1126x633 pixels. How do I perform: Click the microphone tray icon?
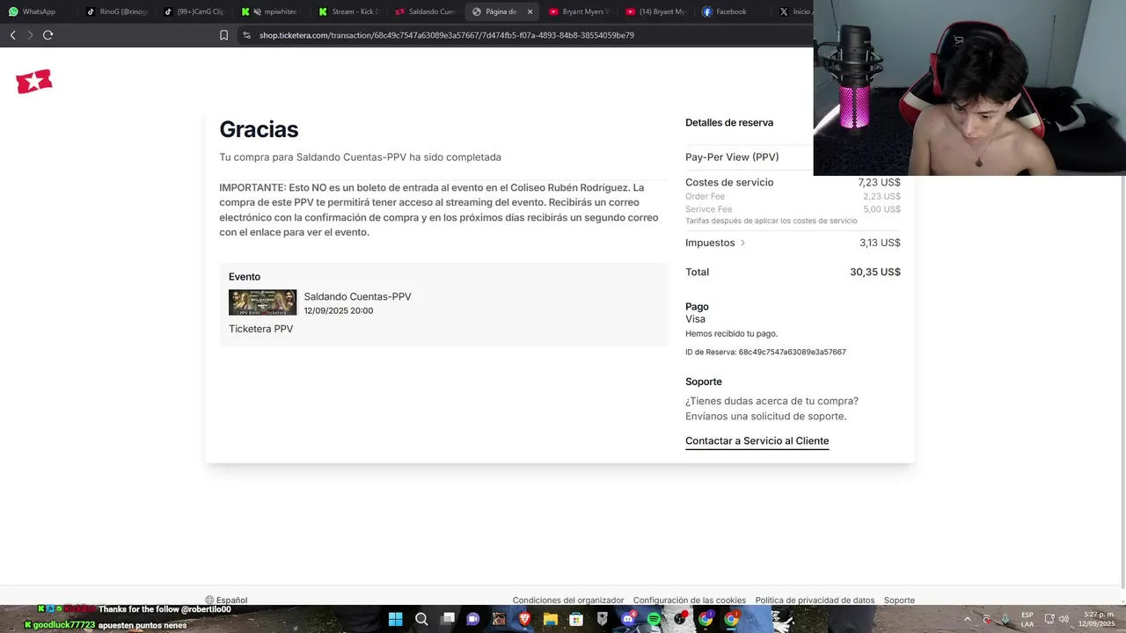[x=1005, y=619]
